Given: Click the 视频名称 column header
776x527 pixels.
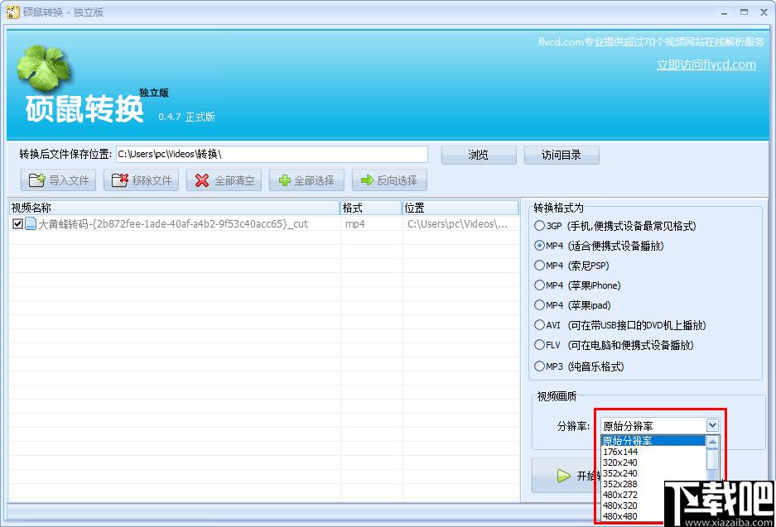Looking at the screenshot, I should (x=174, y=208).
